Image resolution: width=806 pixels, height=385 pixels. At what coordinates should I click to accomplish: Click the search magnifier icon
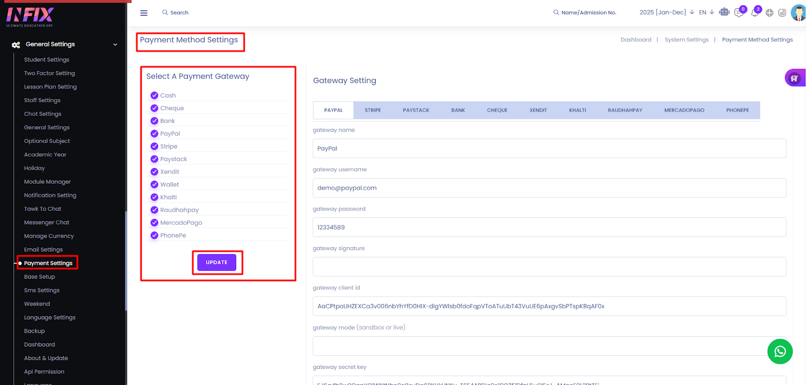[x=165, y=12]
